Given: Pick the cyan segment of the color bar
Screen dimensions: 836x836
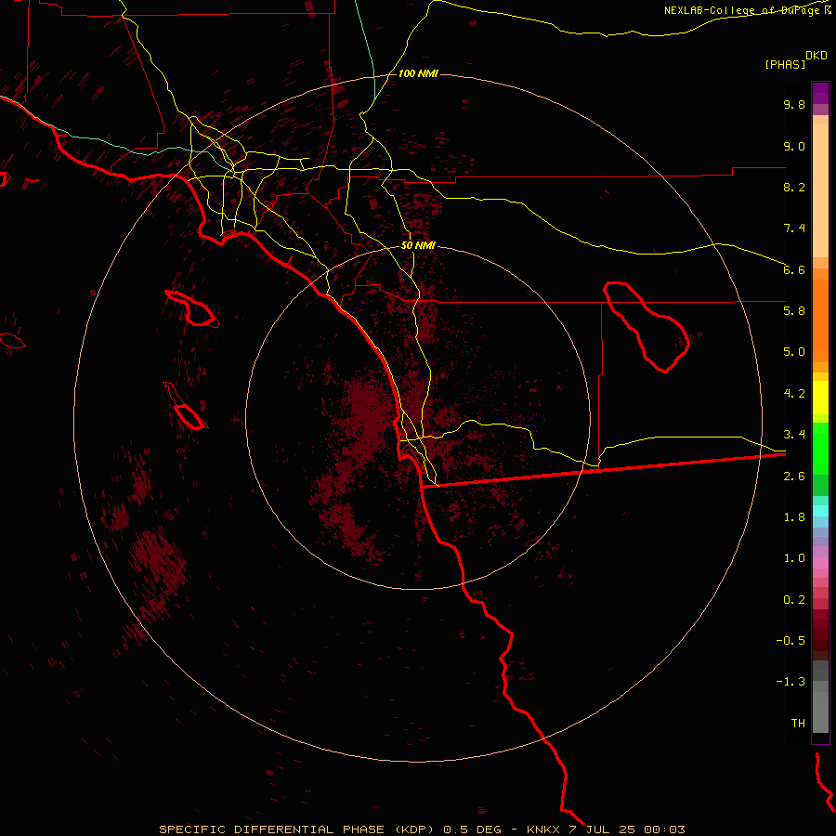Looking at the screenshot, I should point(820,511).
